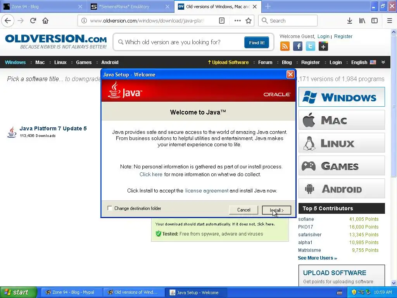The height and width of the screenshot is (298, 397).
Task: Open the Games nav menu item
Action: click(x=84, y=62)
